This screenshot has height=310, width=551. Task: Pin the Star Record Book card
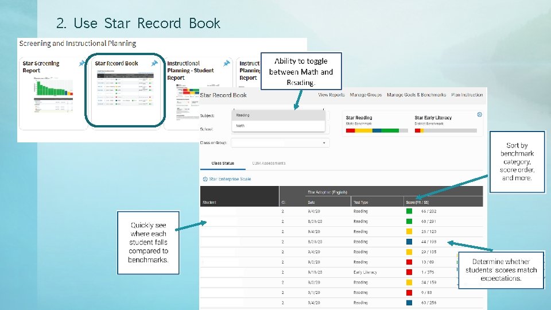pos(154,63)
